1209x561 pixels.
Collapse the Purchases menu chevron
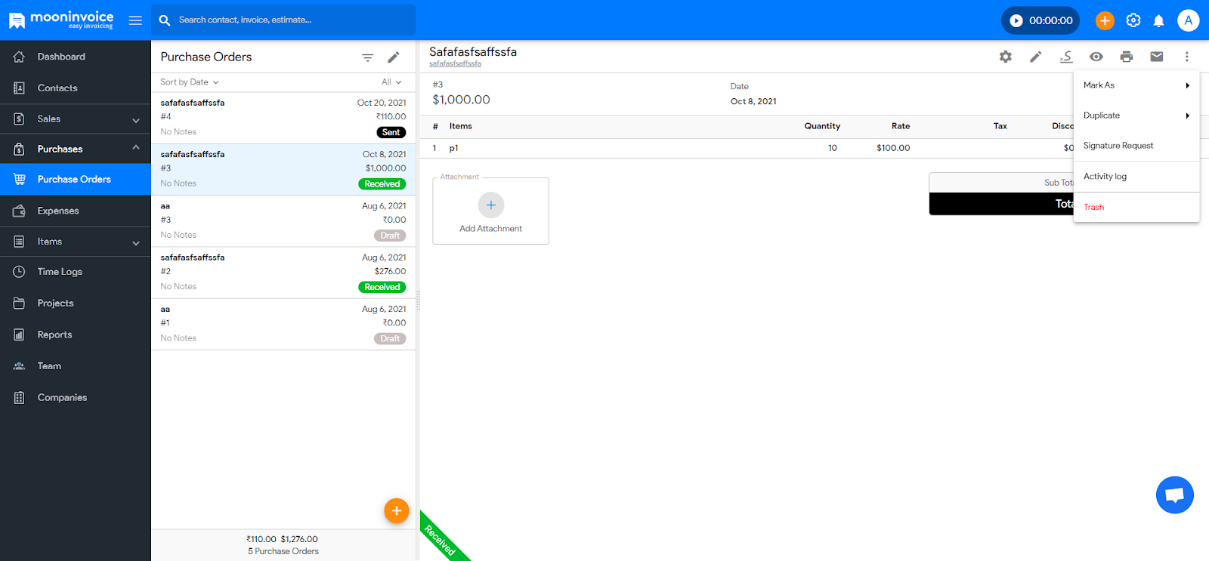[136, 147]
